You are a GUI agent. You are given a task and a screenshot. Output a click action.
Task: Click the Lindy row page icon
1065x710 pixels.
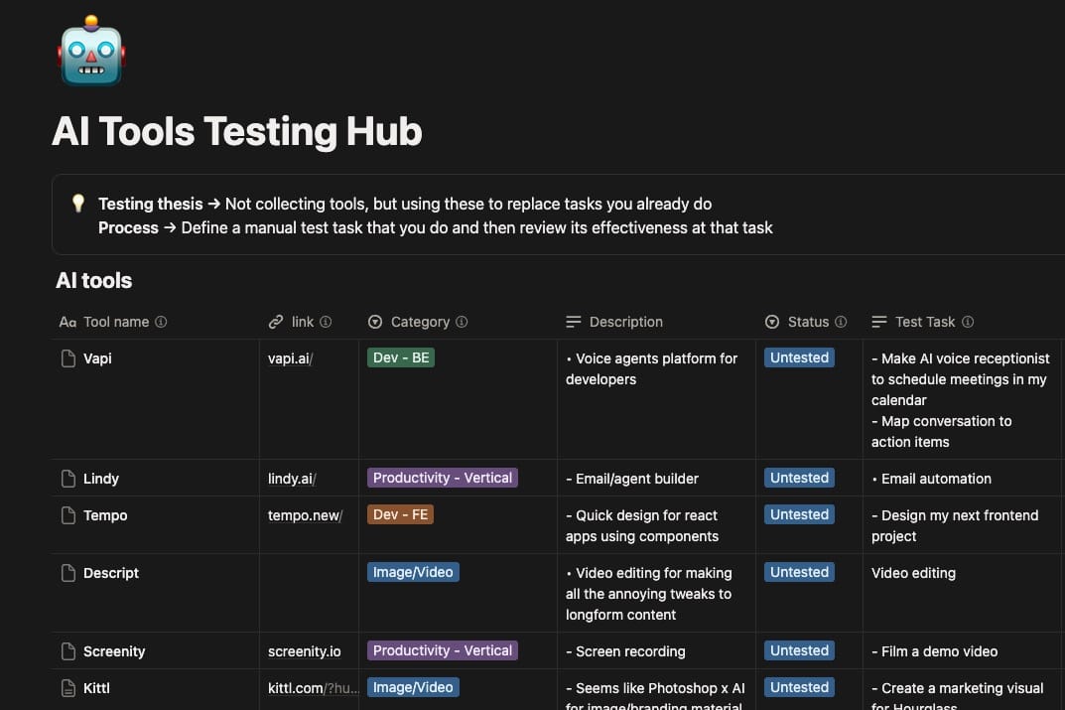pyautogui.click(x=68, y=479)
